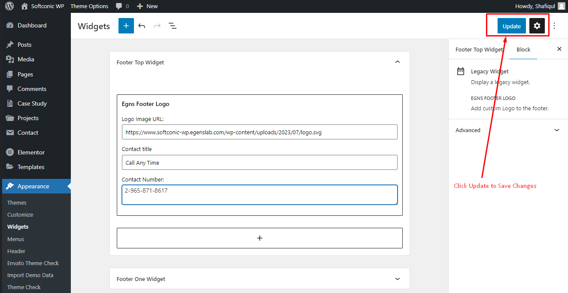
Task: Expand the Advanced panel
Action: click(x=508, y=130)
